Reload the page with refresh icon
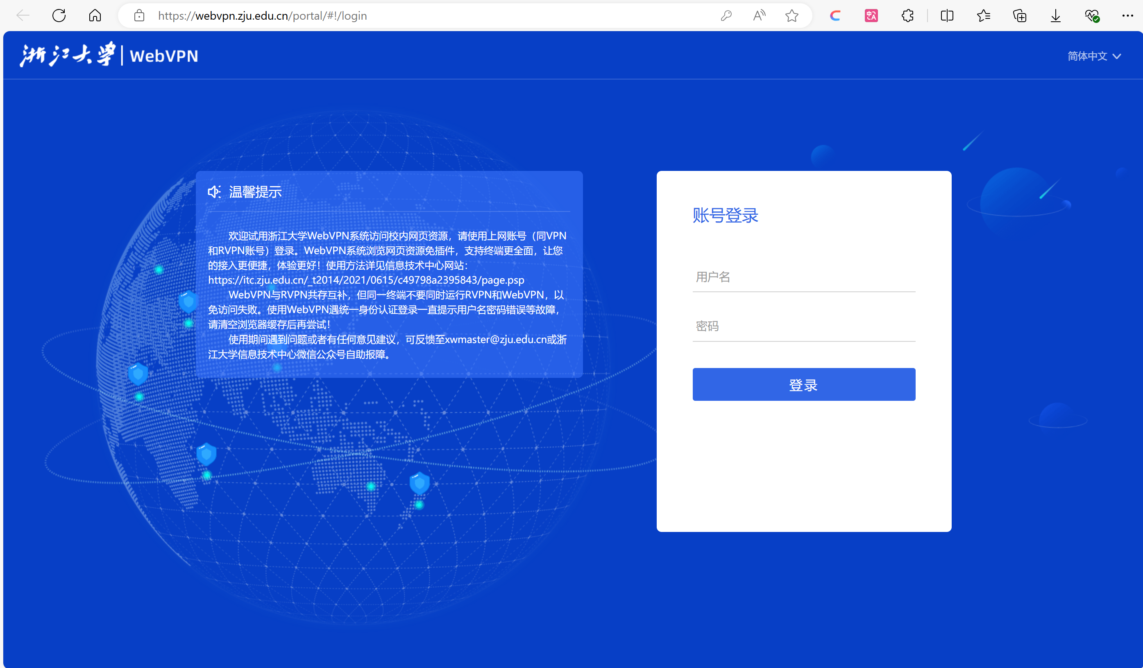The width and height of the screenshot is (1143, 668). click(x=59, y=16)
